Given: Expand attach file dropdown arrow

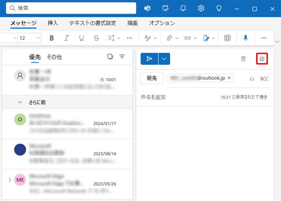Looking at the screenshot, I should (x=177, y=38).
